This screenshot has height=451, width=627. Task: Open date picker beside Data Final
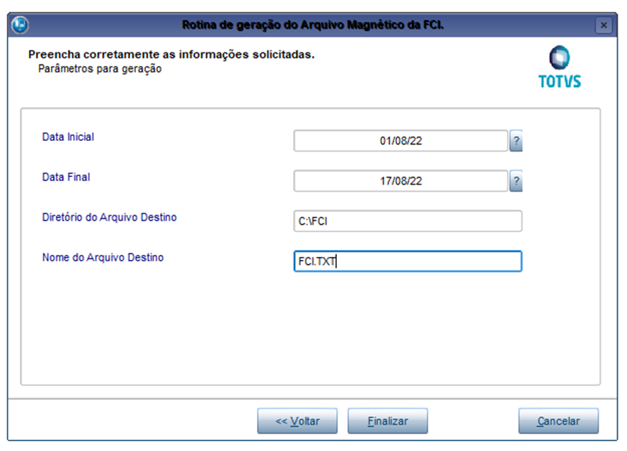click(x=516, y=181)
